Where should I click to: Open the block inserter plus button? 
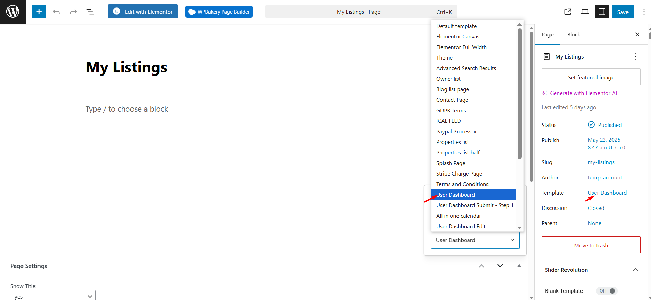(x=39, y=12)
